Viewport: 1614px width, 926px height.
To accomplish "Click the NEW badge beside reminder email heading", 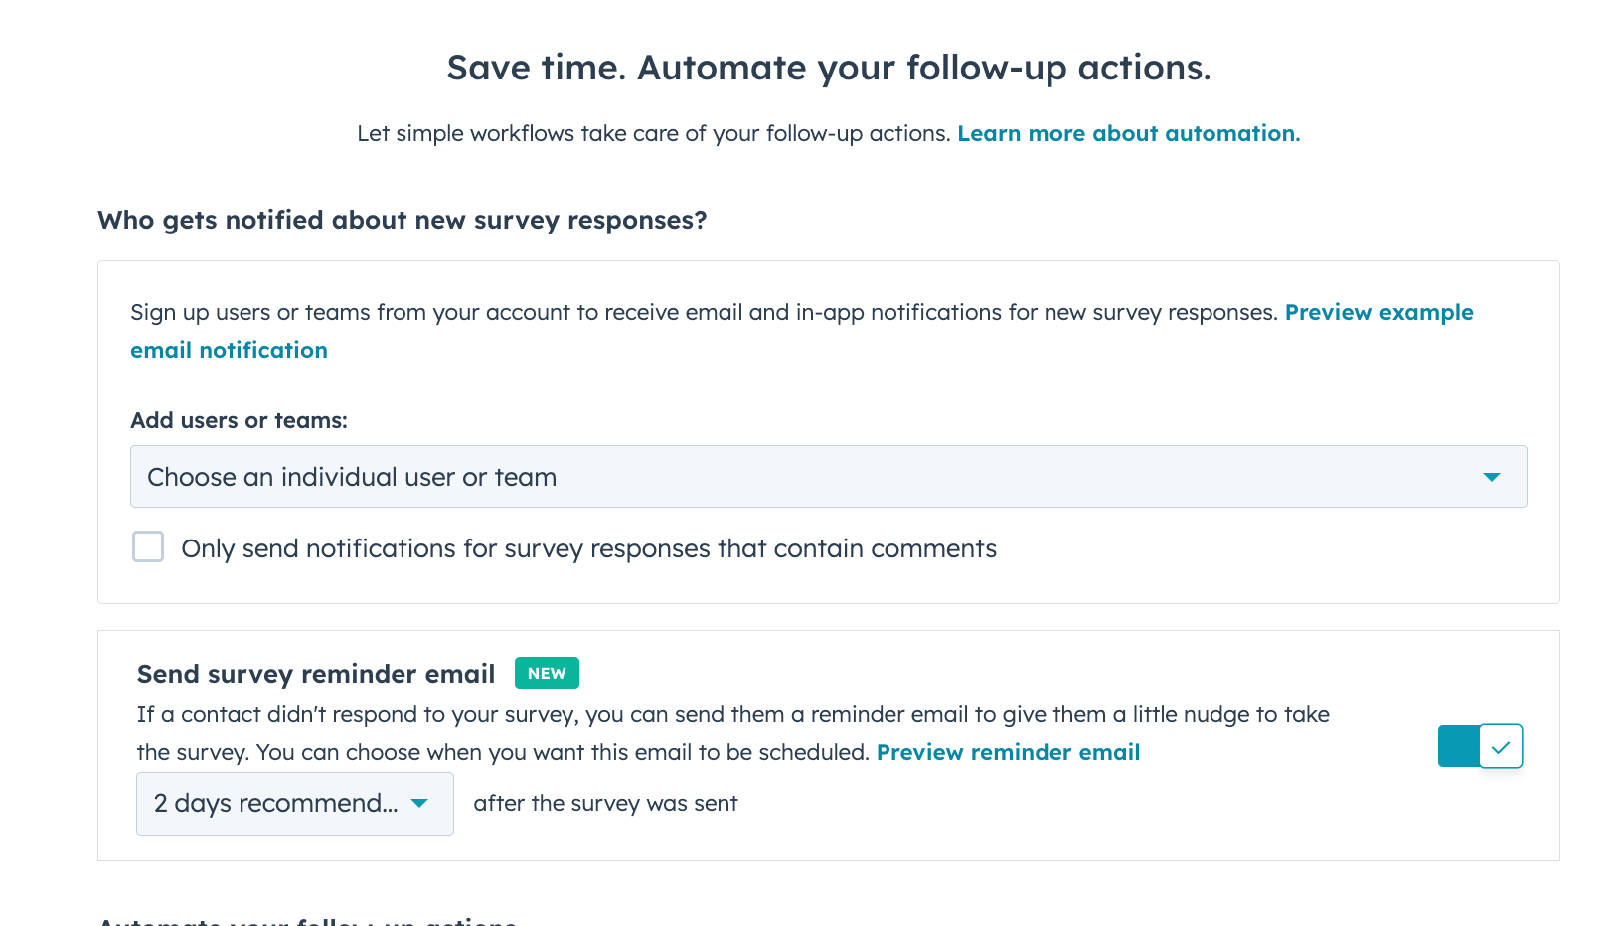I will point(547,673).
